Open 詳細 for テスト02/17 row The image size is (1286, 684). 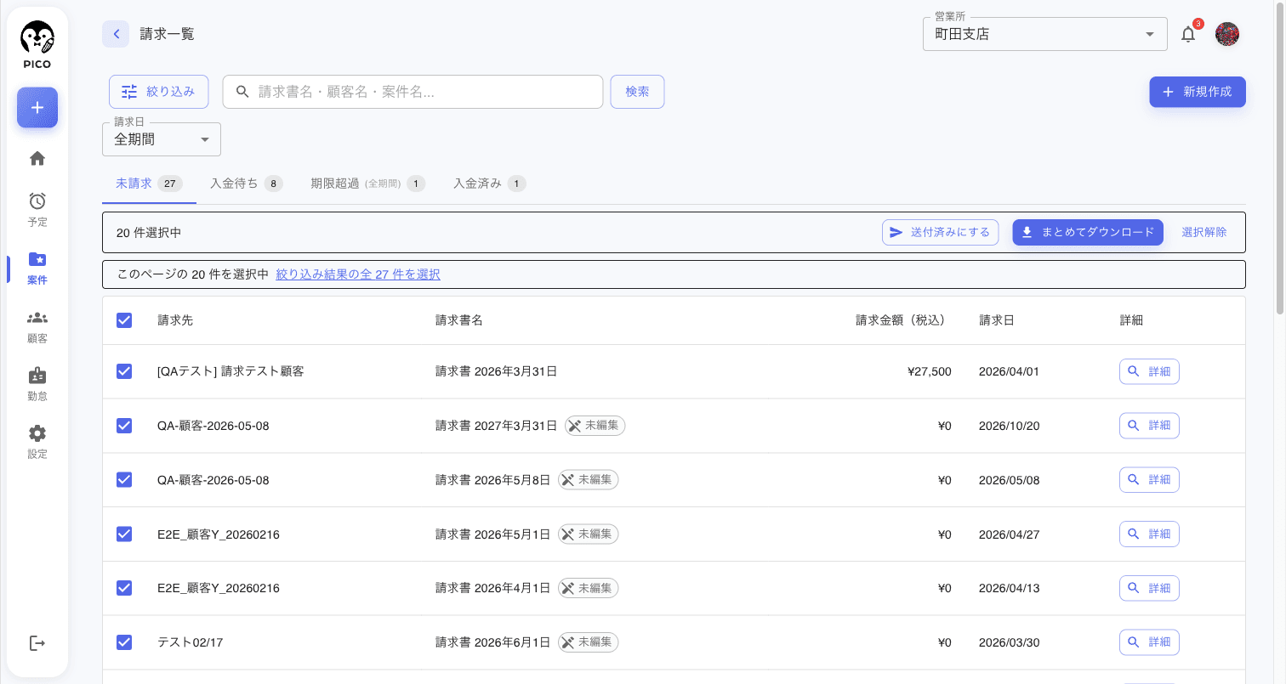[1149, 642]
